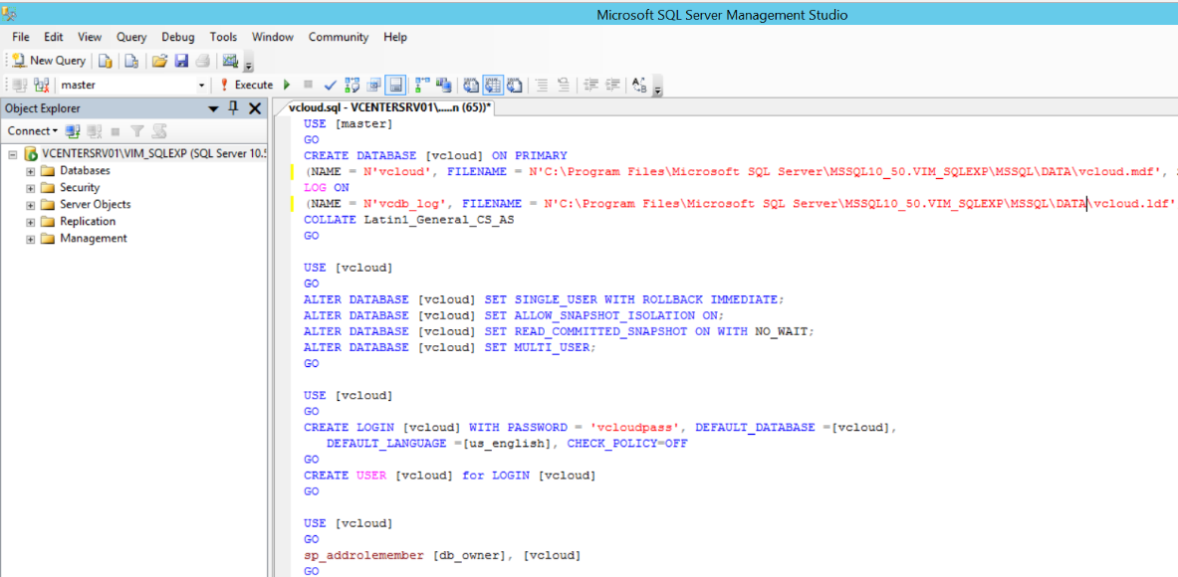Click the Filter funnel icon in Object Explorer

coord(136,131)
